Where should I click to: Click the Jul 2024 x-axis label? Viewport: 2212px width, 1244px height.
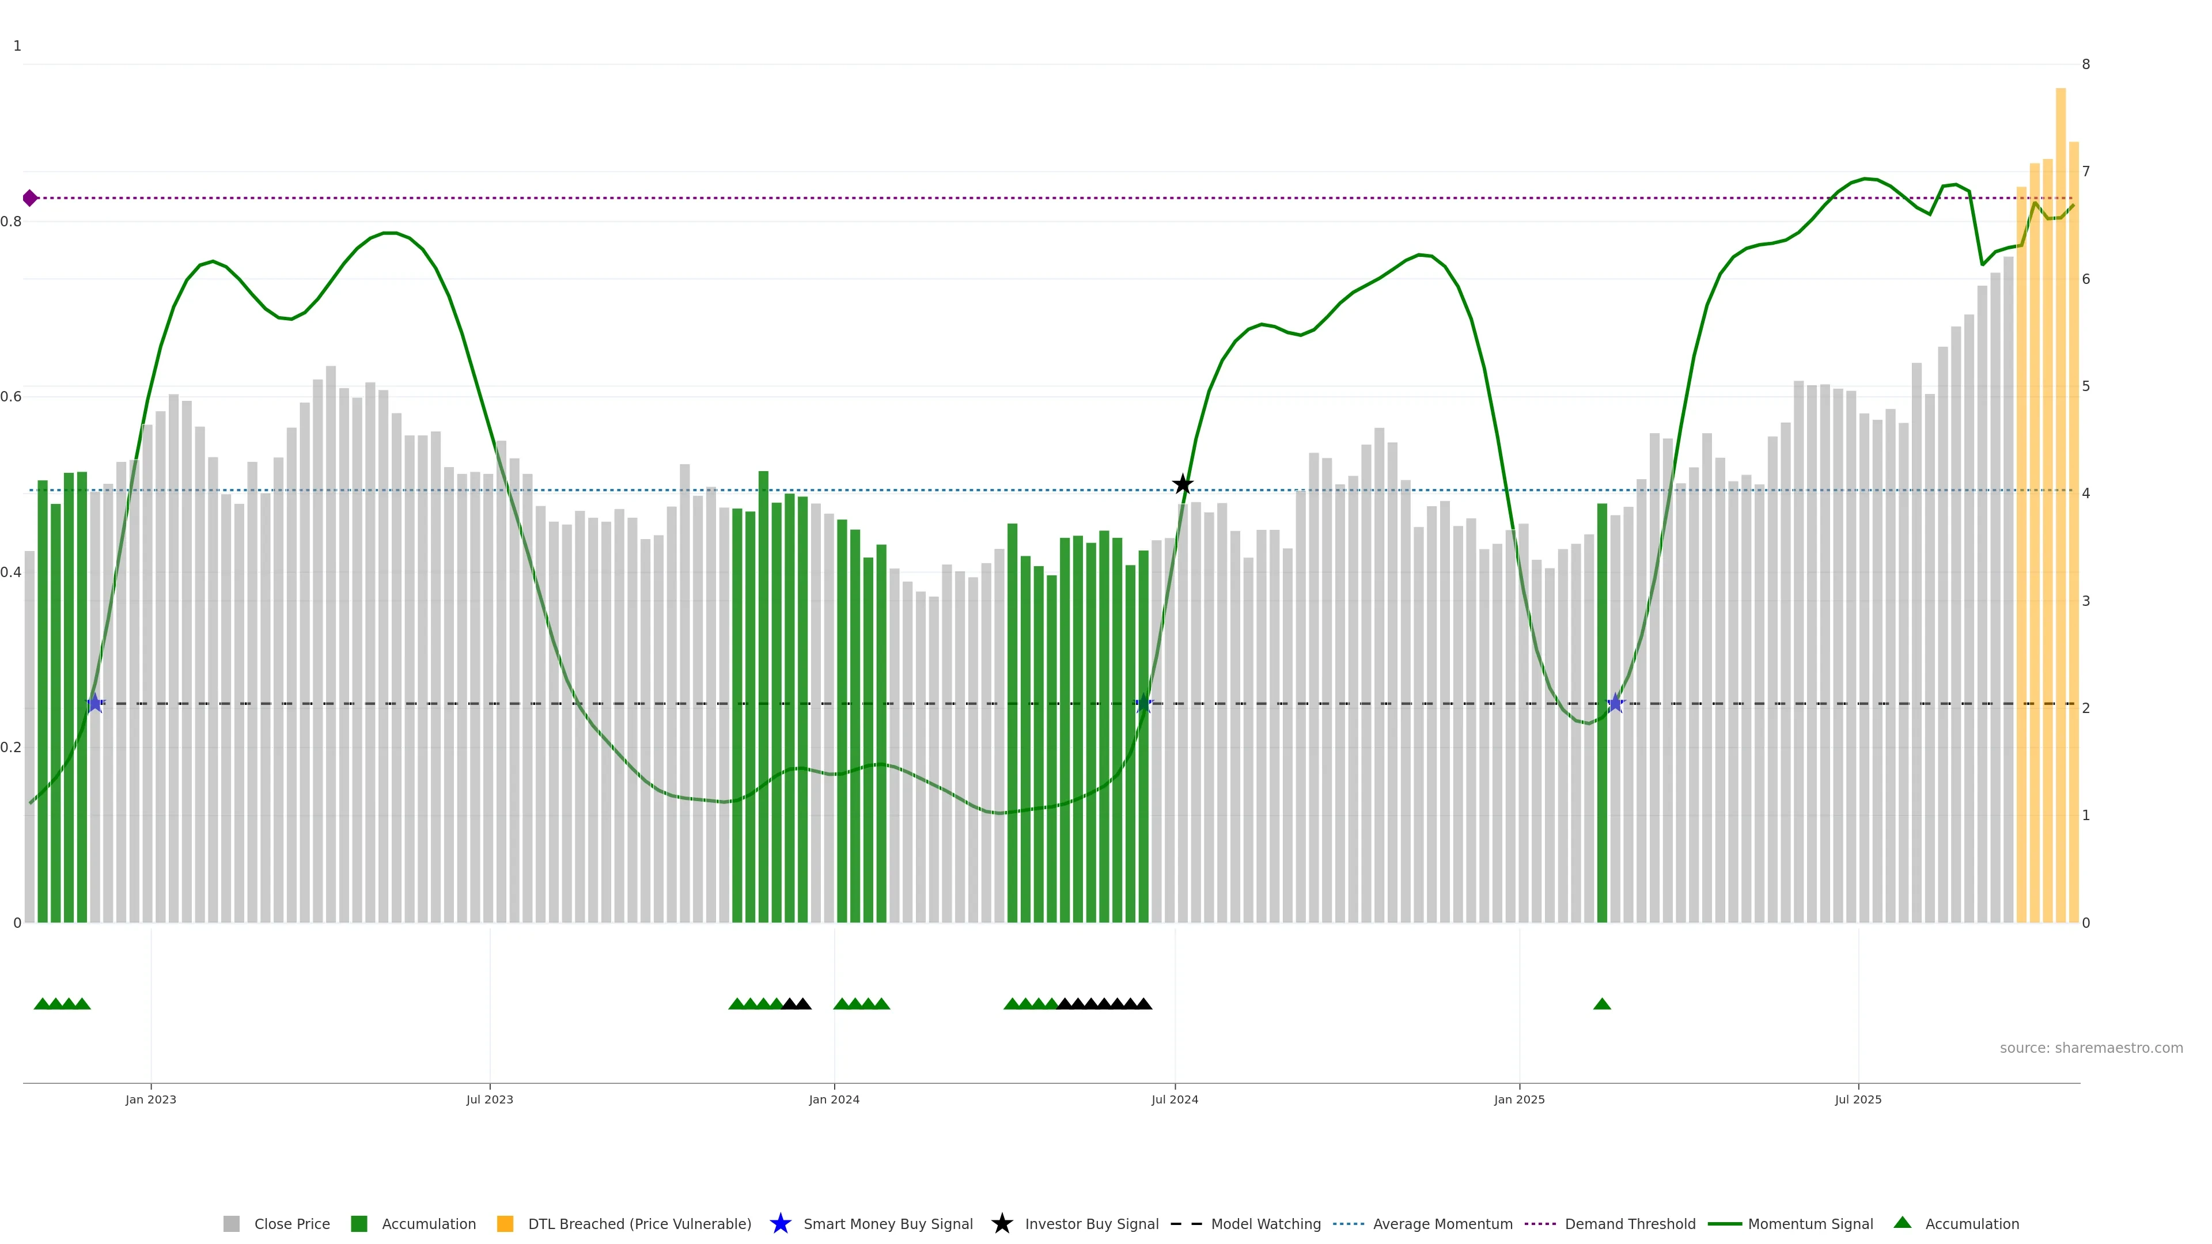[1174, 1099]
